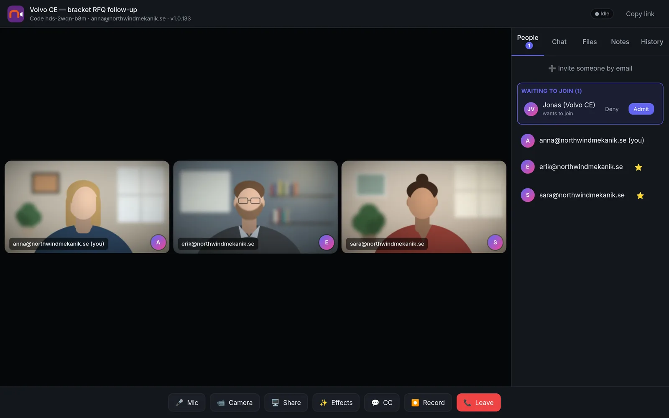Open the Notes tab
The height and width of the screenshot is (418, 669).
[620, 42]
